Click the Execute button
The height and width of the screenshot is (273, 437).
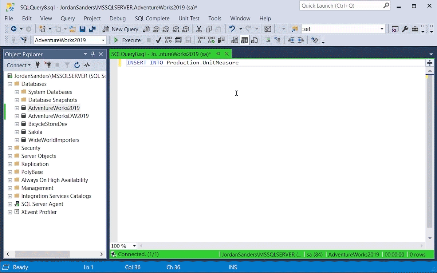(127, 40)
